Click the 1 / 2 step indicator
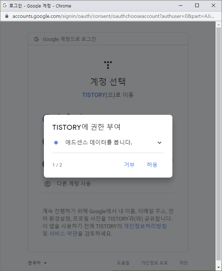This screenshot has width=222, height=271. coord(57,165)
